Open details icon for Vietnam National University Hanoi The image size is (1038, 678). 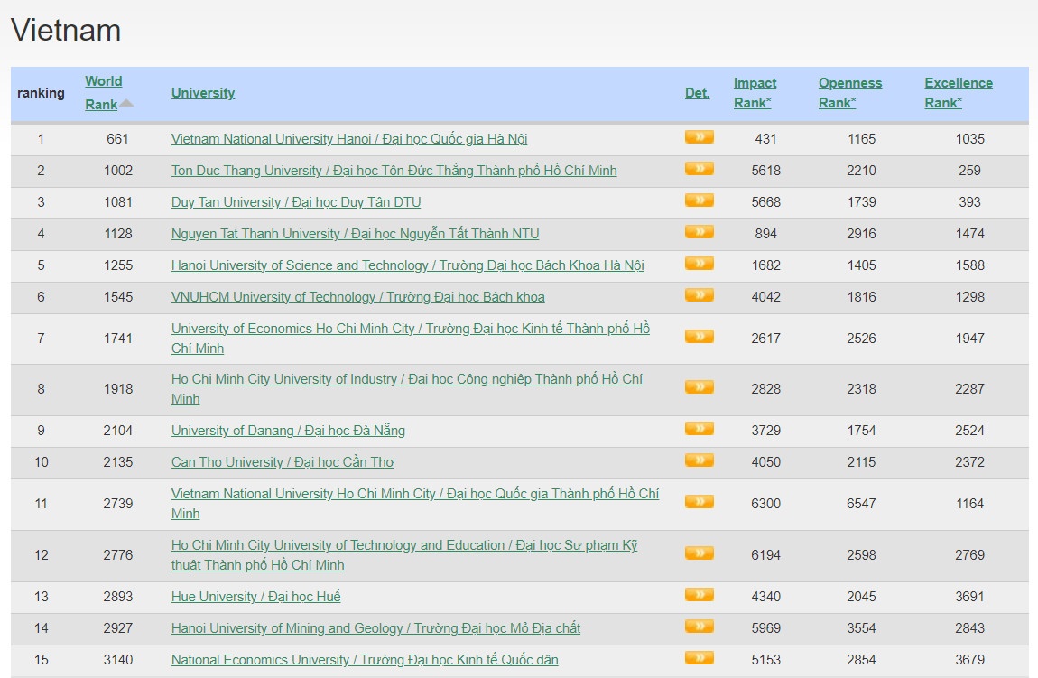699,137
